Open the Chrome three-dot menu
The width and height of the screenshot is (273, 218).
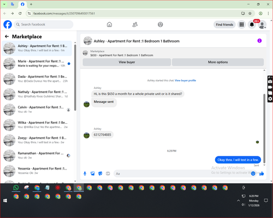[x=268, y=13]
